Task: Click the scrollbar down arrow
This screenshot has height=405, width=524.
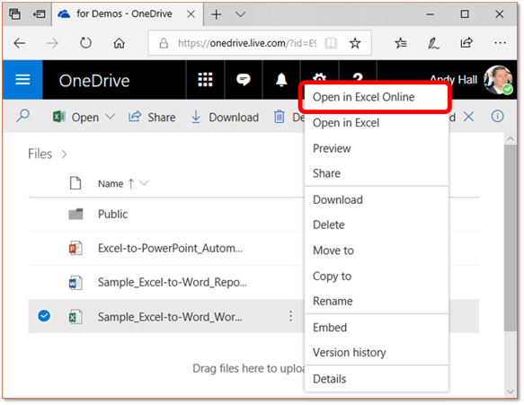Action: tap(511, 392)
